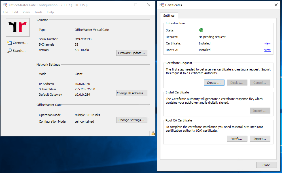Click the OfficeMaster Gate window title icon
This screenshot has height=173, width=282.
coord(5,5)
